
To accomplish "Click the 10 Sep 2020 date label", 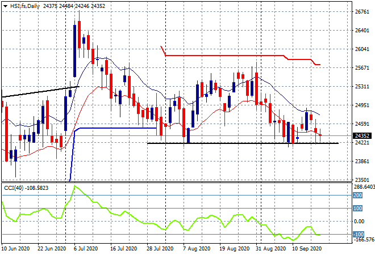I will [307, 249].
